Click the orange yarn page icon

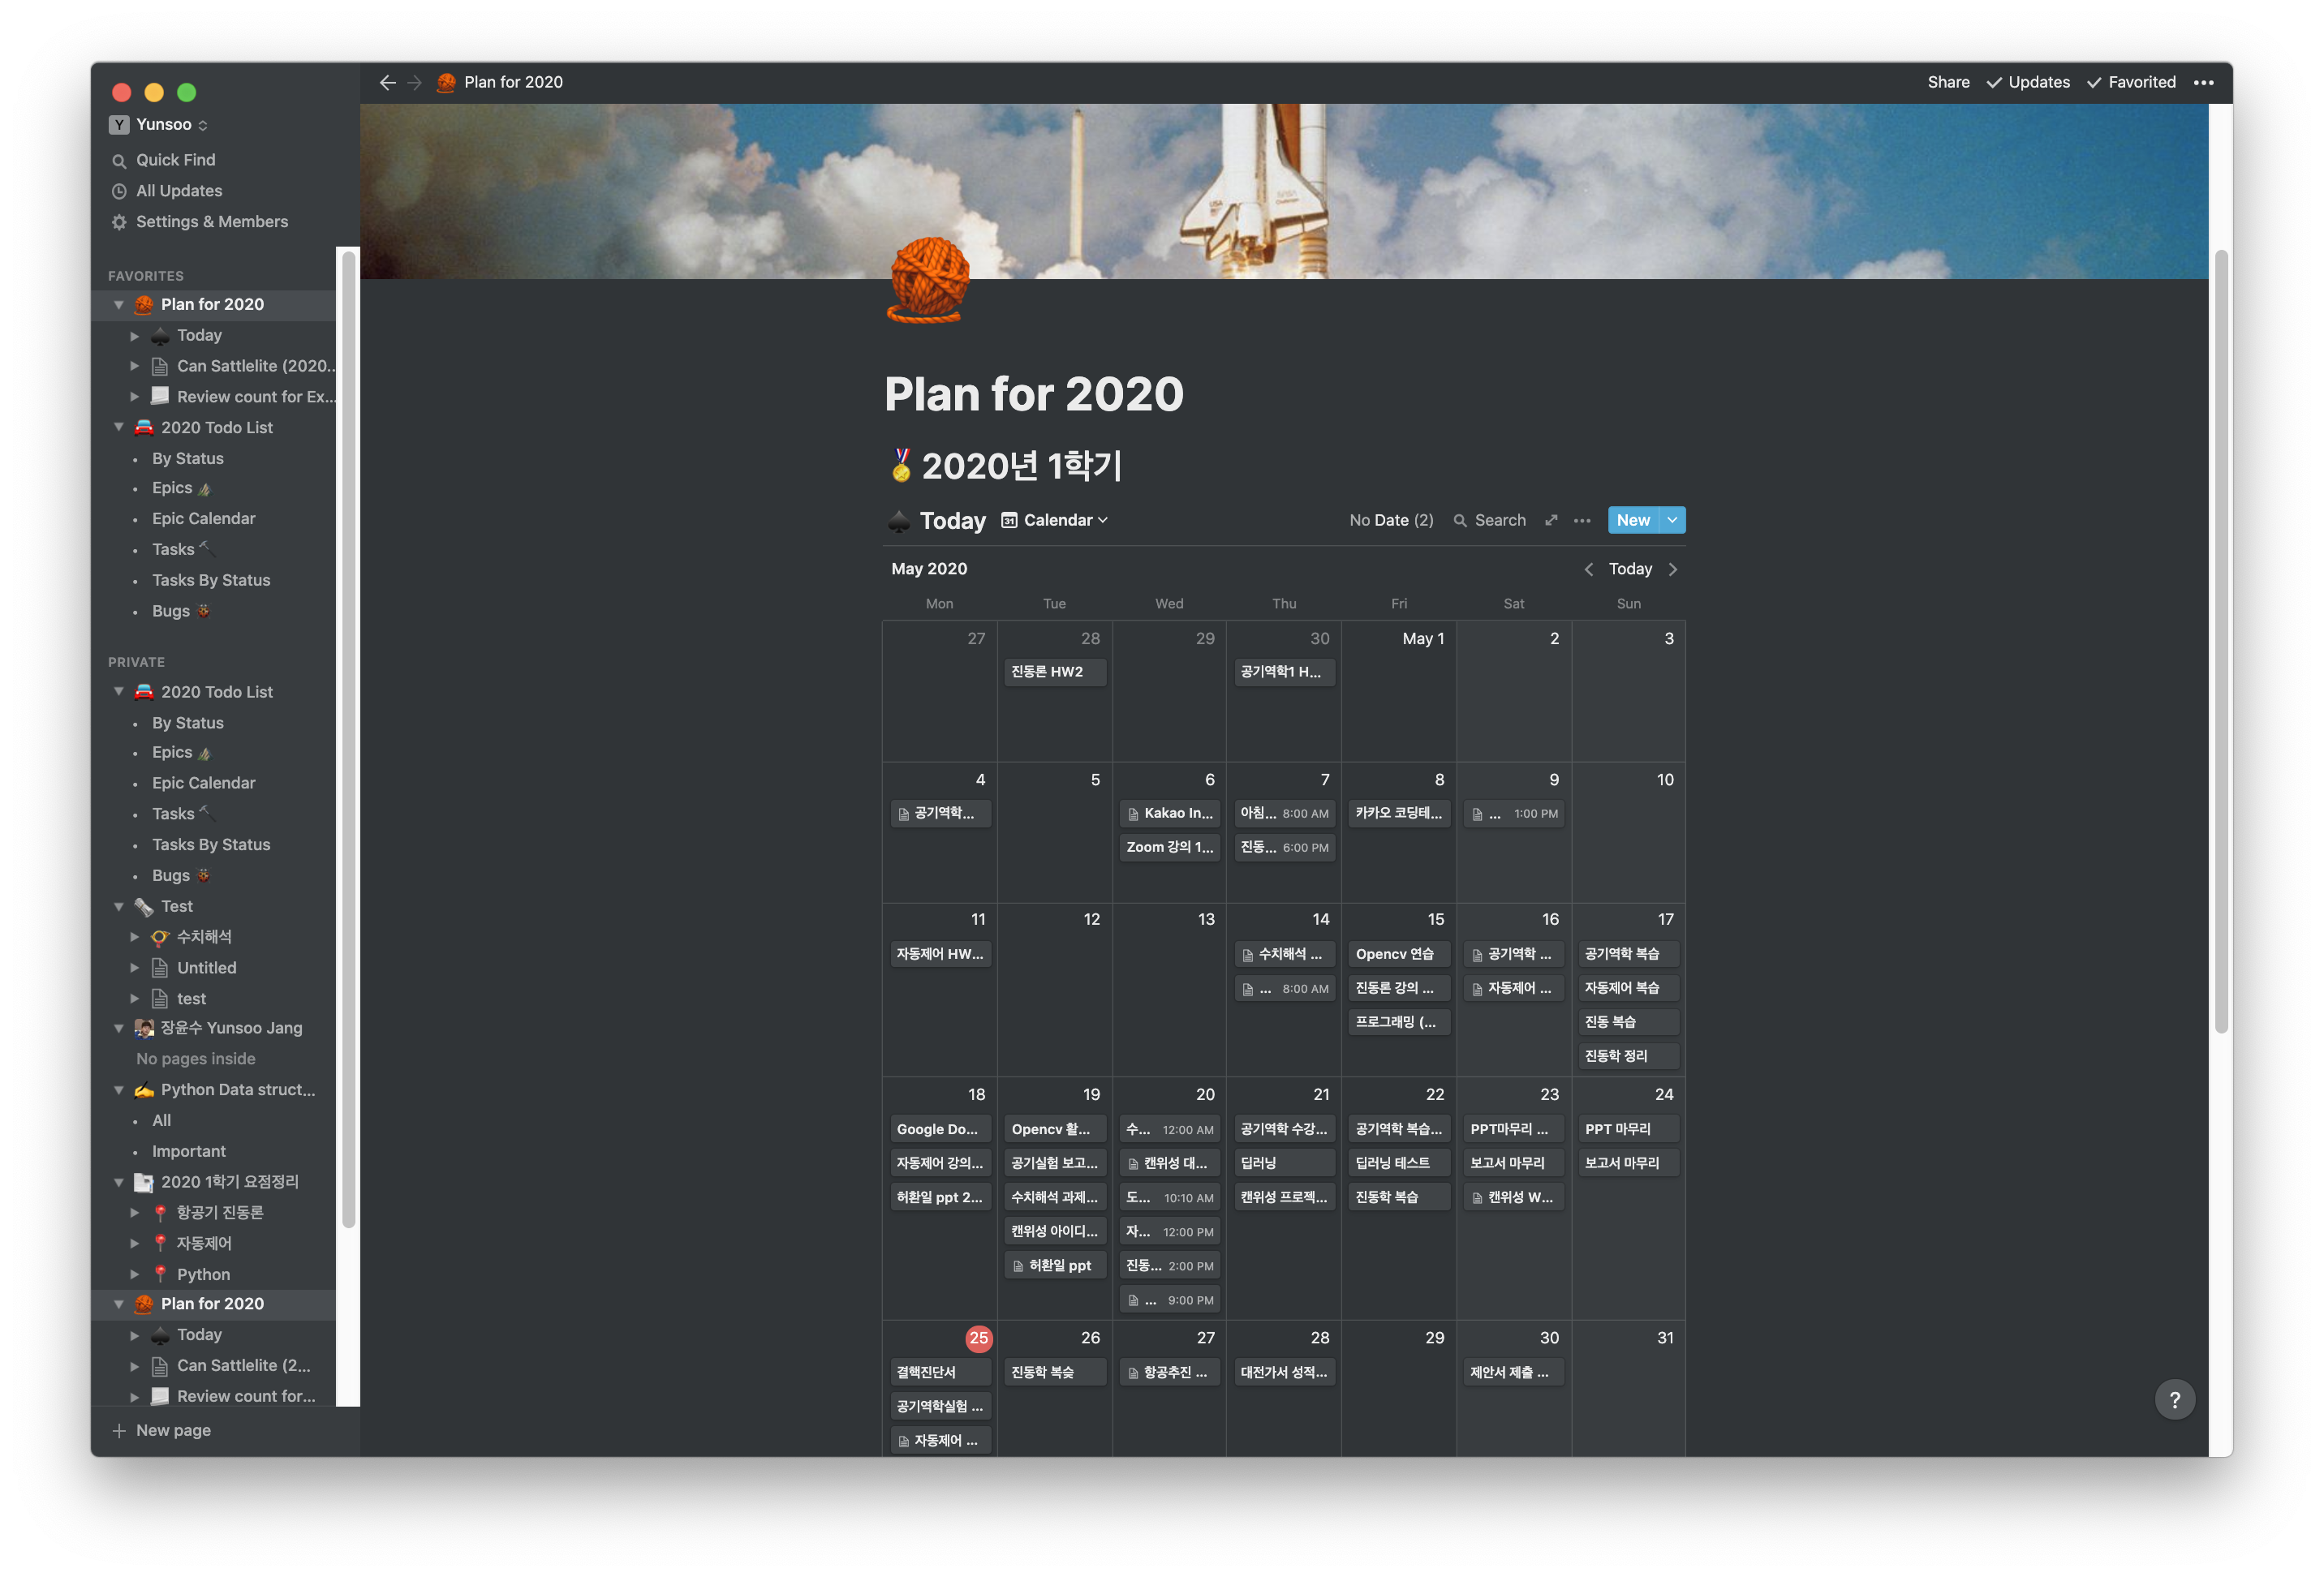coord(928,280)
